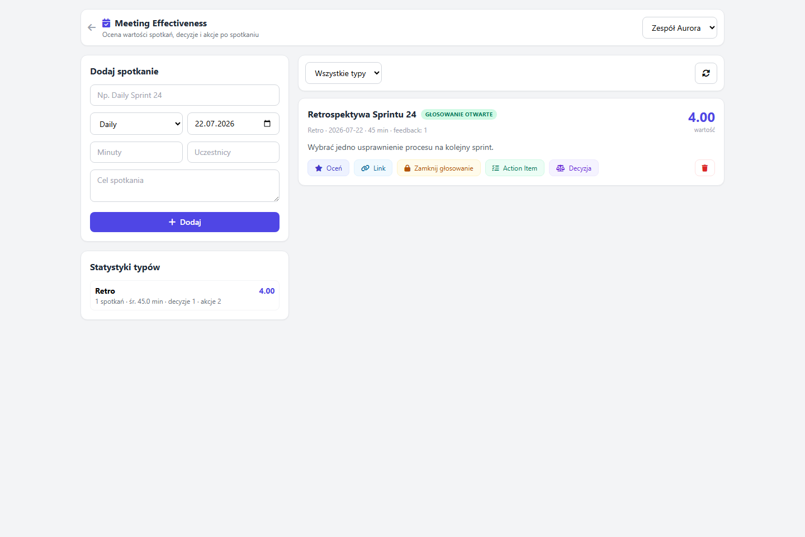The image size is (805, 537).
Task: Delete Retrospektywa Sprintu 24 with trash icon
Action: pos(704,168)
